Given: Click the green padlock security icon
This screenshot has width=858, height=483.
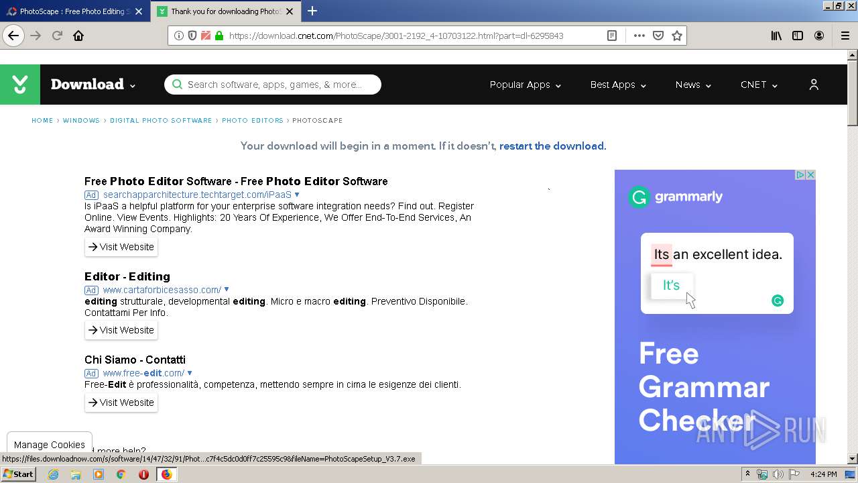Looking at the screenshot, I should click(x=219, y=36).
